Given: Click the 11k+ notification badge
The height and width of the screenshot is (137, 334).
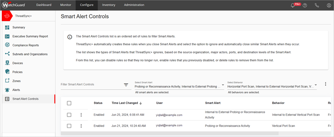Looking at the screenshot, I should pos(297,4).
